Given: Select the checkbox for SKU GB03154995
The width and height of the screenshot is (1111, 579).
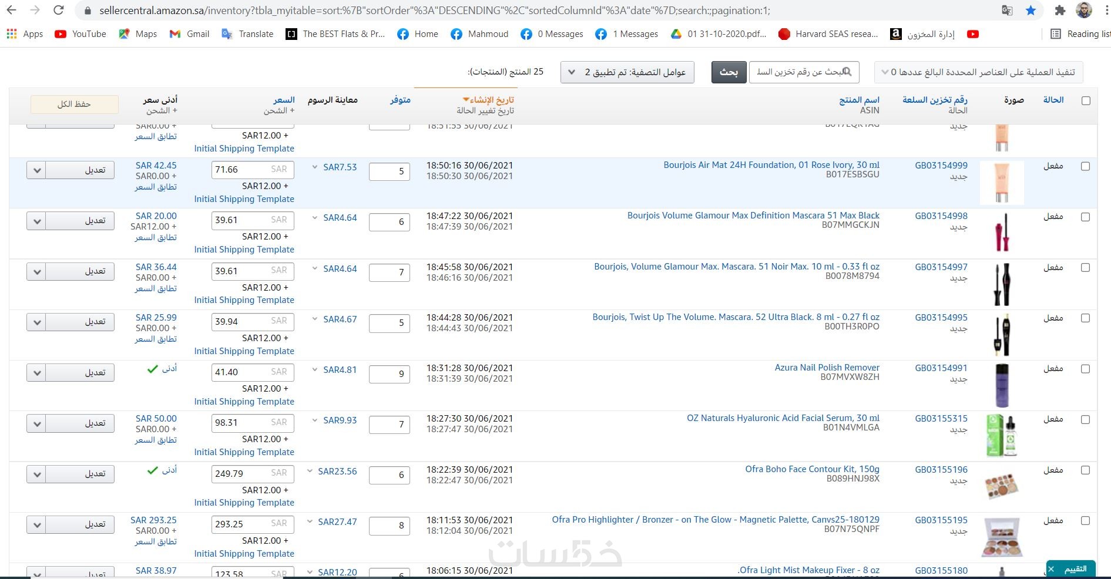Looking at the screenshot, I should coord(1086,318).
